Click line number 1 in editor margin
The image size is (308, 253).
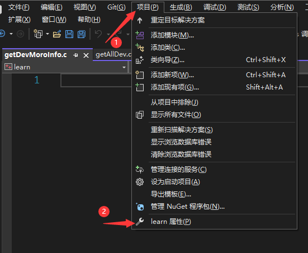point(37,80)
